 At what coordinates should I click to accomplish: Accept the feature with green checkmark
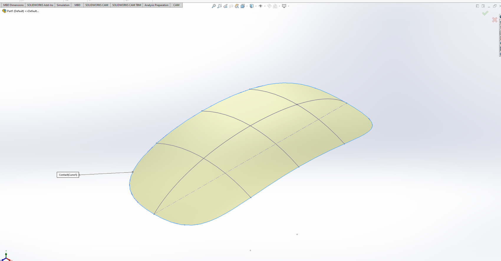coord(485,13)
